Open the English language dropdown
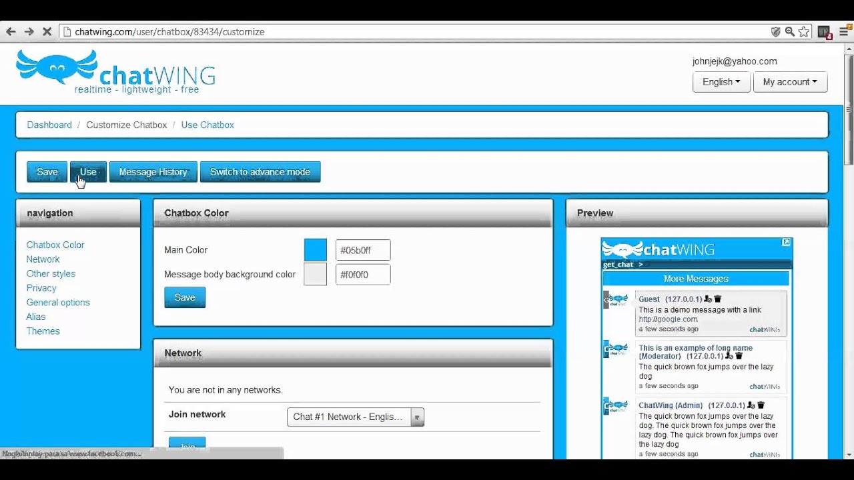 (721, 82)
